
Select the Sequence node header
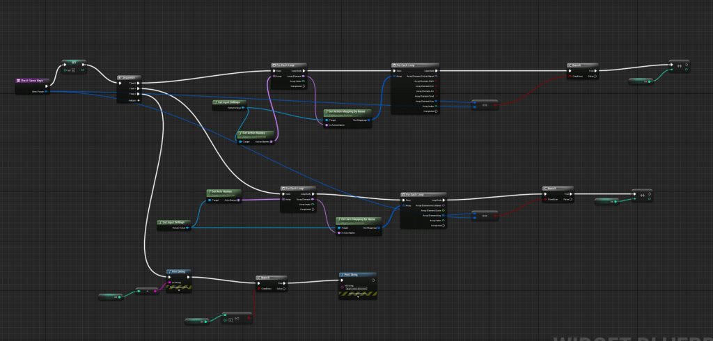coord(130,77)
